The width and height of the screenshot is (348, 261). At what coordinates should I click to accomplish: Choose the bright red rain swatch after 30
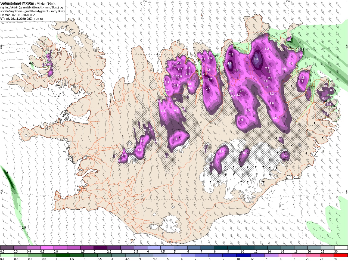point(340,255)
